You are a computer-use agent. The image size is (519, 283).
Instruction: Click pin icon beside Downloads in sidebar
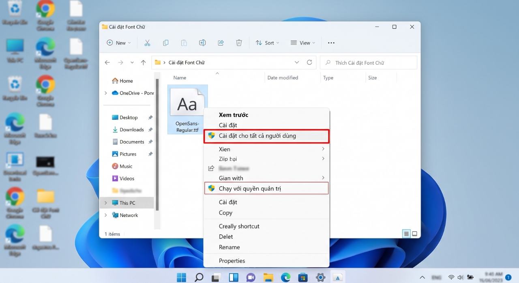click(x=150, y=130)
